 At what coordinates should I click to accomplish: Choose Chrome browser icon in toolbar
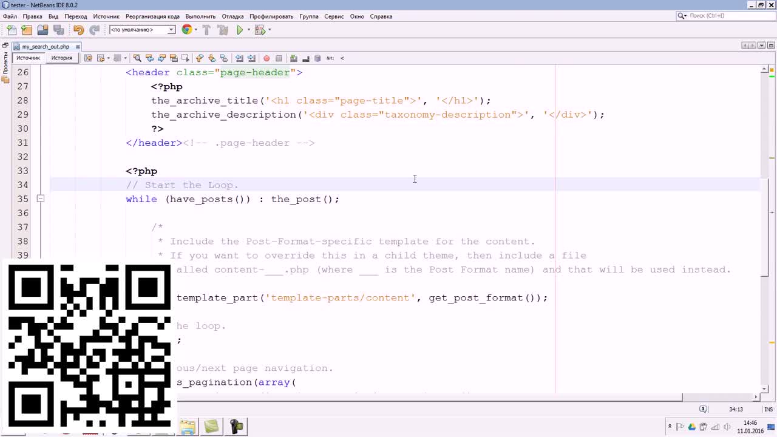[186, 30]
